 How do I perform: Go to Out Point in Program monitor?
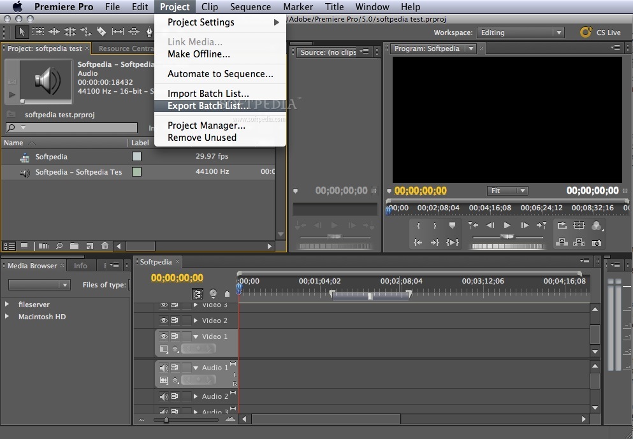point(435,242)
